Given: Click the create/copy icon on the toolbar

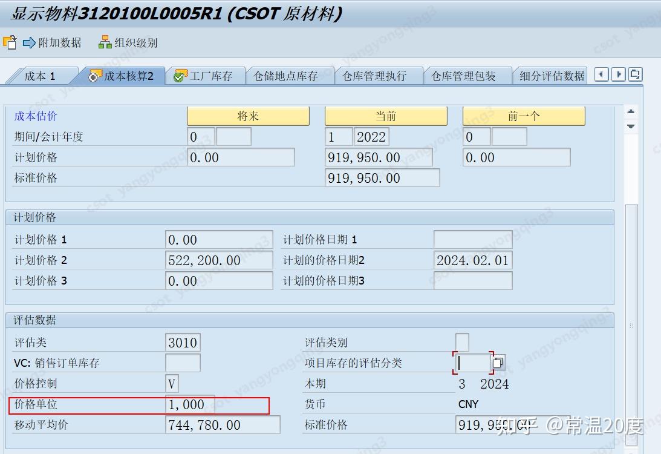Looking at the screenshot, I should pyautogui.click(x=10, y=42).
